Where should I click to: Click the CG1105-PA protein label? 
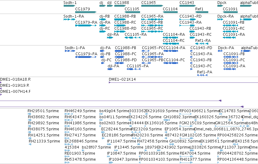click(138, 66)
